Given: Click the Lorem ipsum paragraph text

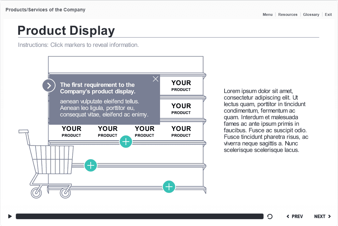Looking at the screenshot, I should pos(266,120).
